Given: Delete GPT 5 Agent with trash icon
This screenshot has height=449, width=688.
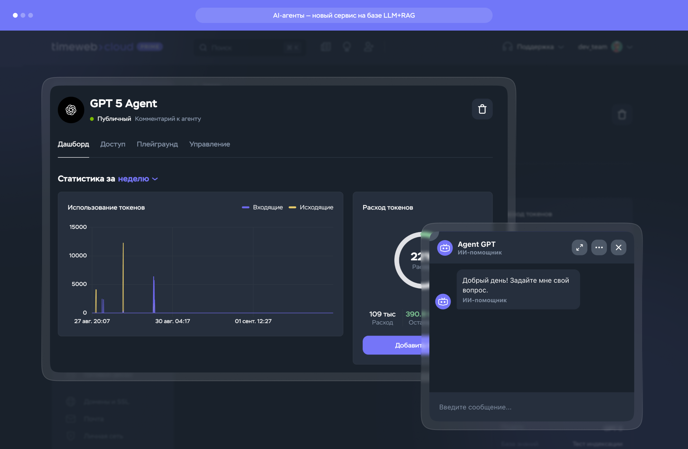Looking at the screenshot, I should 482,109.
